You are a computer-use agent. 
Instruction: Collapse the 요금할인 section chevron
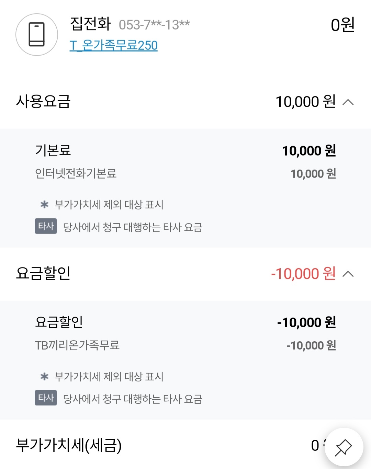(x=348, y=274)
